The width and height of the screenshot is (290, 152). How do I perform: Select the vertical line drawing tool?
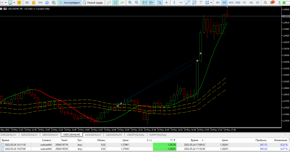tap(174, 3)
